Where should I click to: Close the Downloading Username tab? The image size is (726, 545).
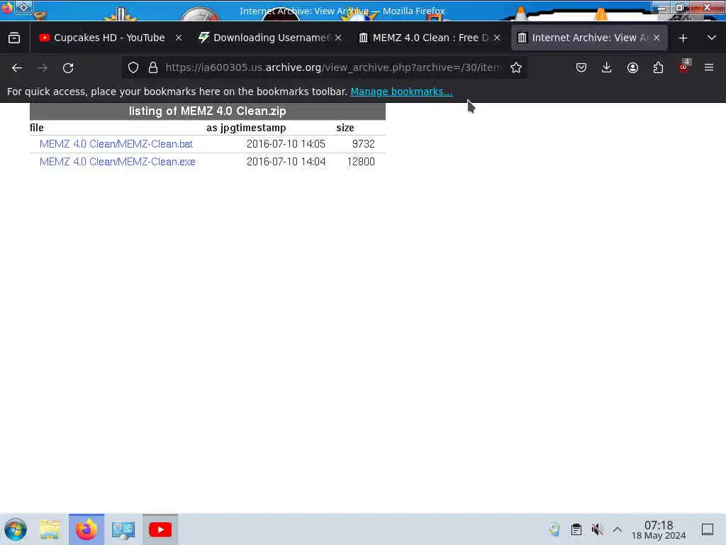point(338,38)
